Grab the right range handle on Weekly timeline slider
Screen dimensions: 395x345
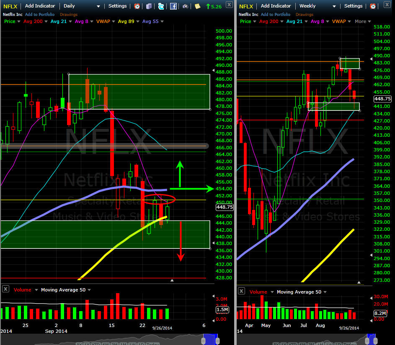point(375,341)
